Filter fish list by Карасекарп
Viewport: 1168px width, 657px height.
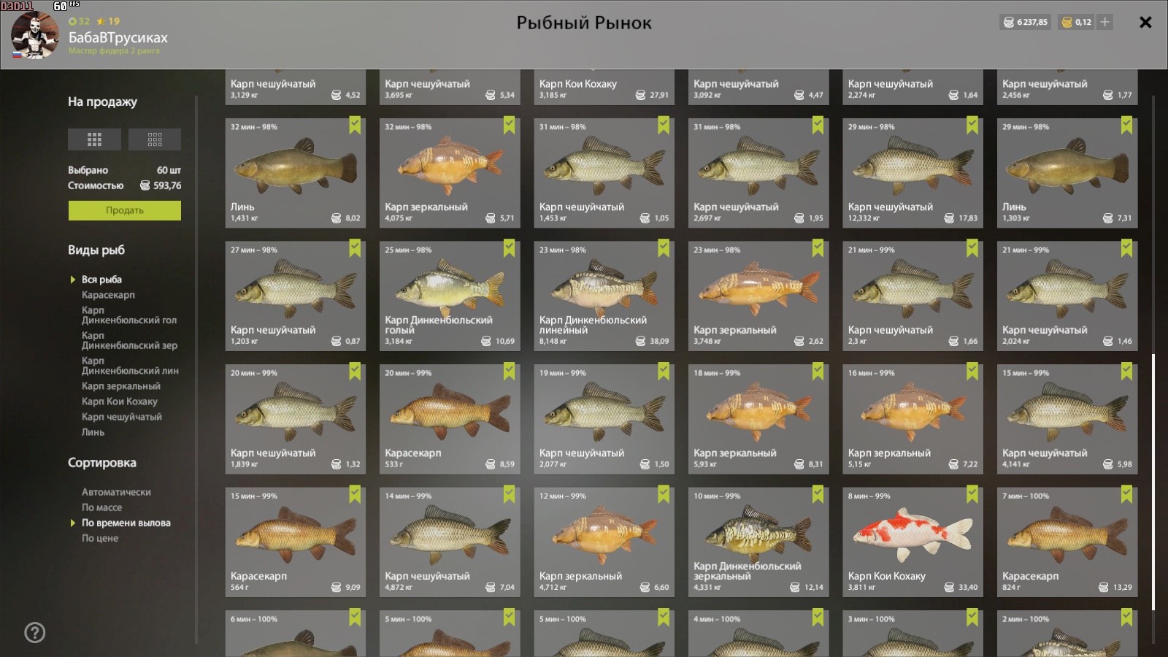coord(108,295)
